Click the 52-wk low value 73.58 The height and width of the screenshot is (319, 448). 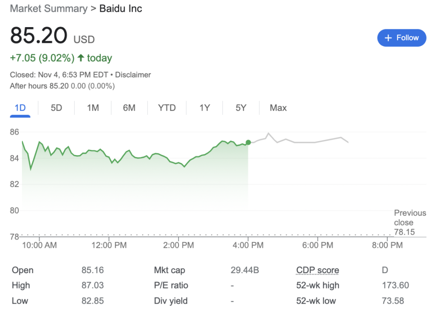pyautogui.click(x=393, y=301)
